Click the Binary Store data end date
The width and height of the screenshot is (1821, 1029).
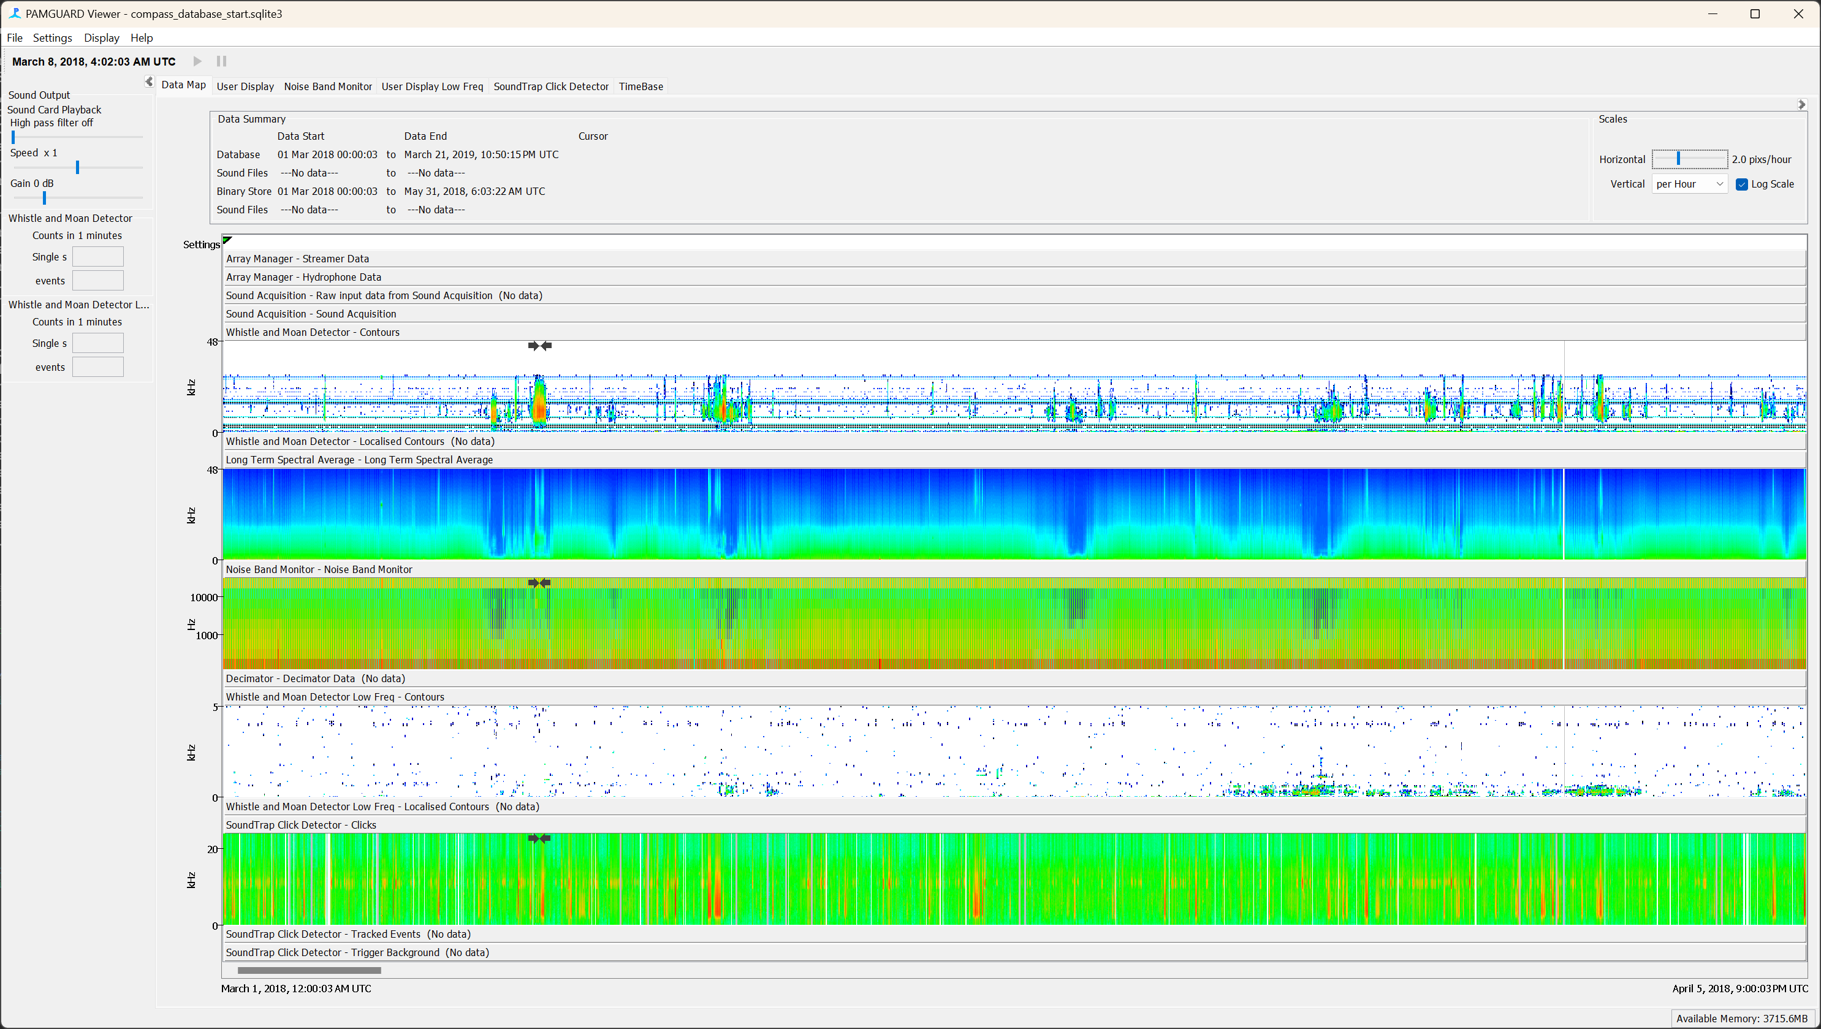click(x=474, y=192)
